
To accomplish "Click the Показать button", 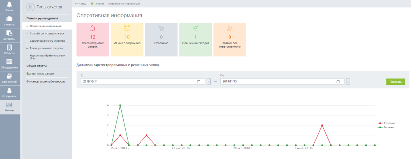I will [395, 82].
